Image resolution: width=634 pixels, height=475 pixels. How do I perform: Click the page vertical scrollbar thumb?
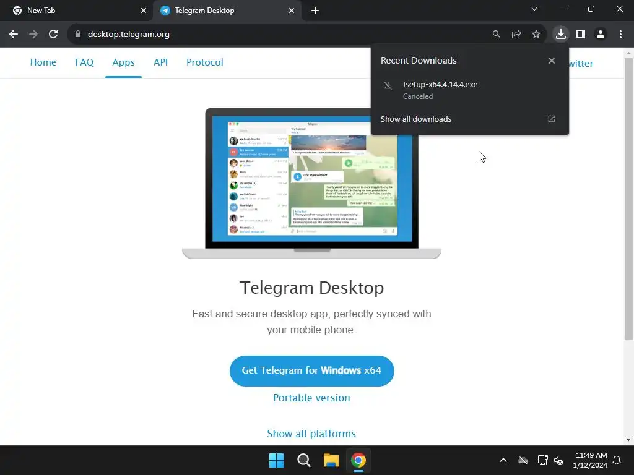pos(628,199)
